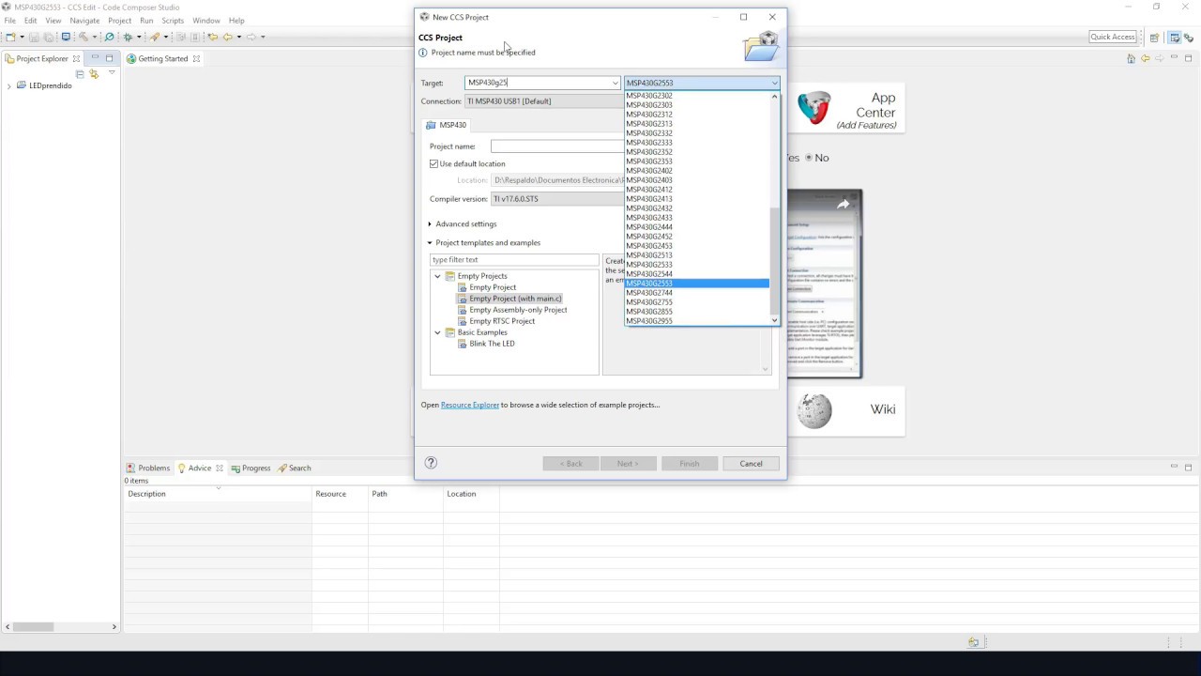The width and height of the screenshot is (1201, 676).
Task: Click the Resource Explorer link
Action: point(470,405)
